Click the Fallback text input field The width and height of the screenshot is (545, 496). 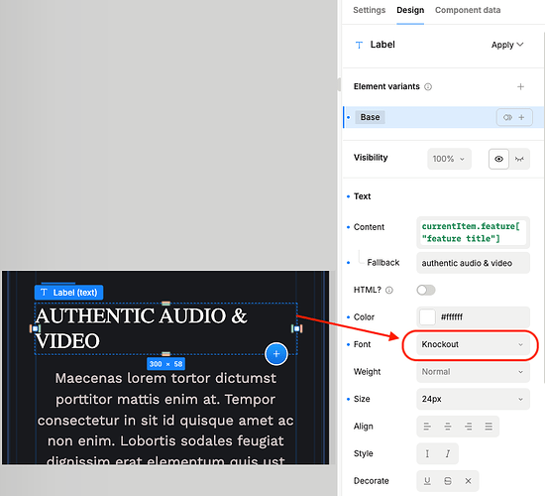point(473,263)
